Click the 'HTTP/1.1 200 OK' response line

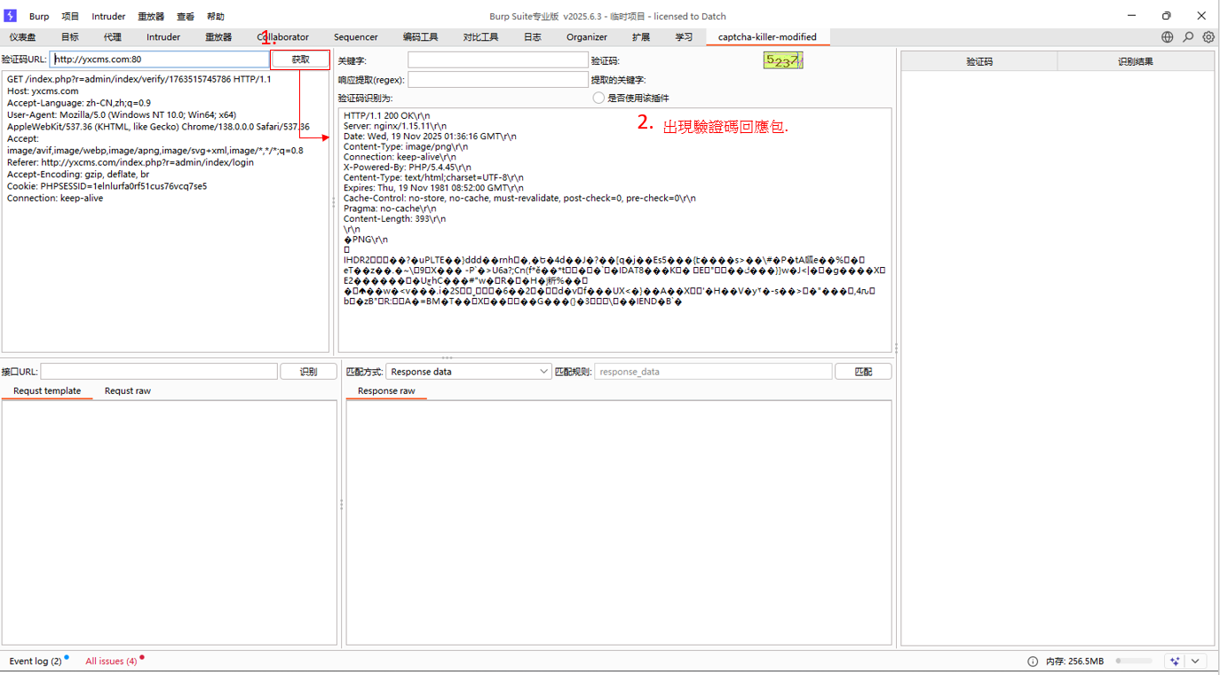(x=386, y=116)
